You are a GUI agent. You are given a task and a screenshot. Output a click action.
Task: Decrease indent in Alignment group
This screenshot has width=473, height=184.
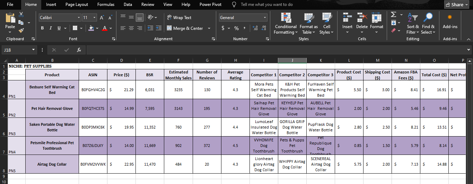point(150,28)
